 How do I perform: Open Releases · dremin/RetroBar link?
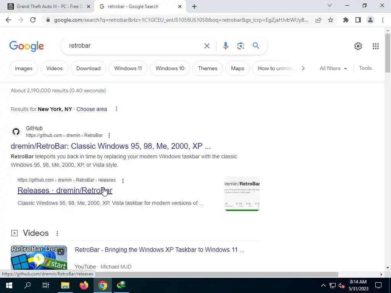point(65,190)
